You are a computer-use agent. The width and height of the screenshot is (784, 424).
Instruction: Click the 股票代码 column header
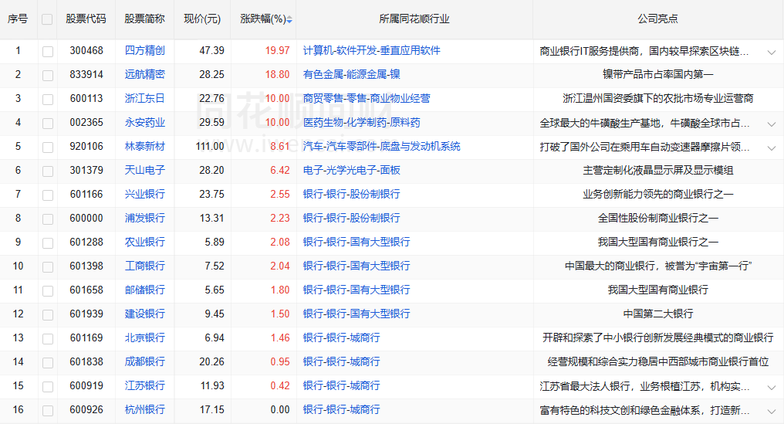(86, 19)
